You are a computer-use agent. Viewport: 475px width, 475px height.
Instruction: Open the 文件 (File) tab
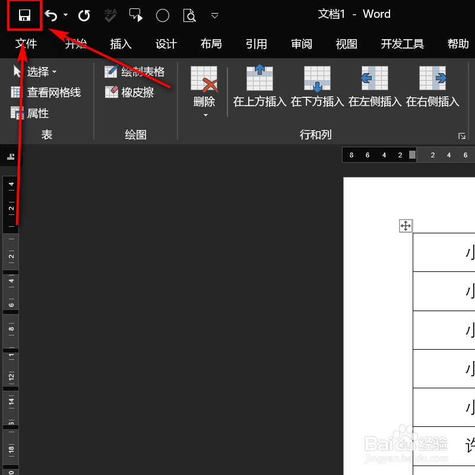26,44
